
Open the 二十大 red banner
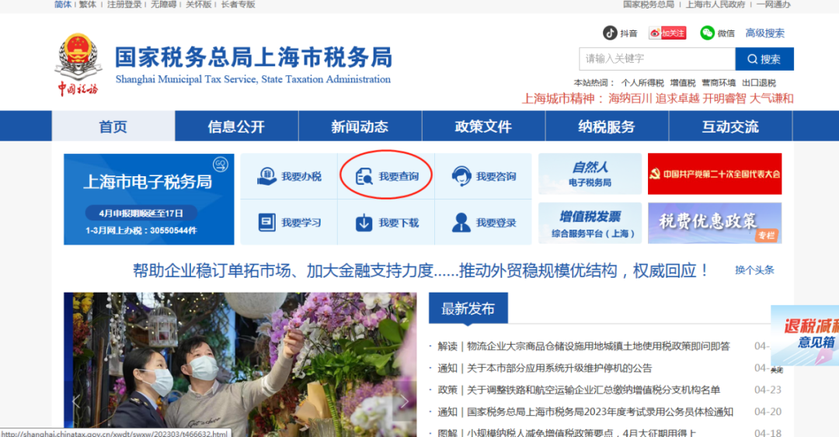click(x=715, y=174)
